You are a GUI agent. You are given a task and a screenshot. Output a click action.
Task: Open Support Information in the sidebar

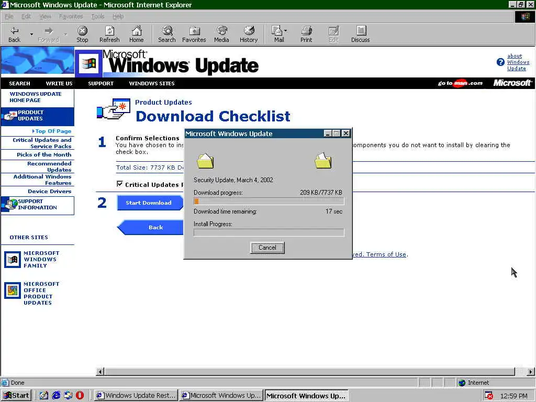click(37, 205)
